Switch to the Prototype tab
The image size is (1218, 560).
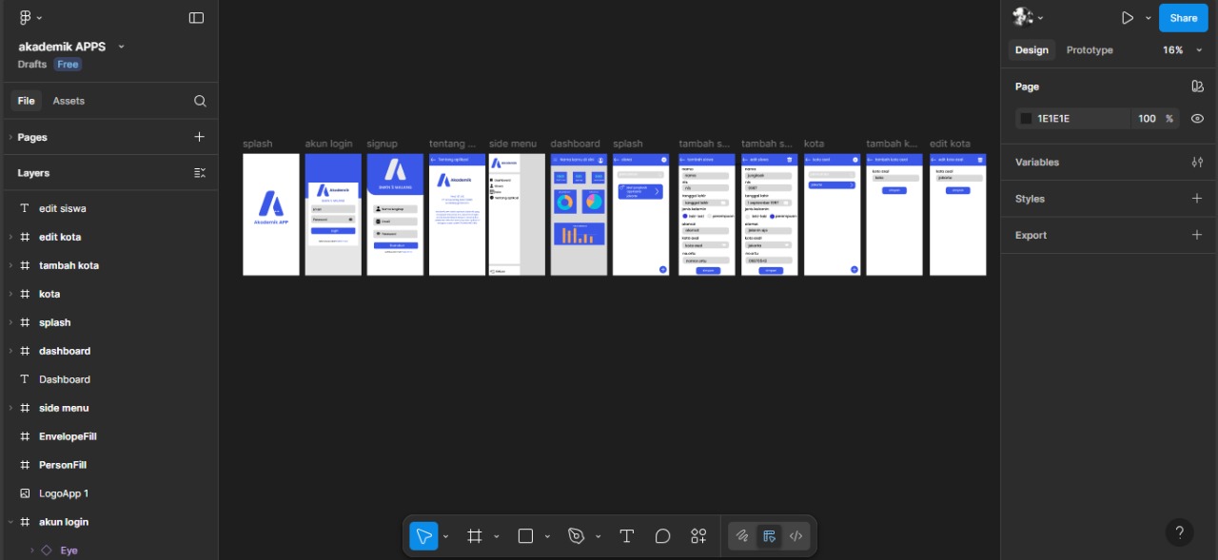1089,50
